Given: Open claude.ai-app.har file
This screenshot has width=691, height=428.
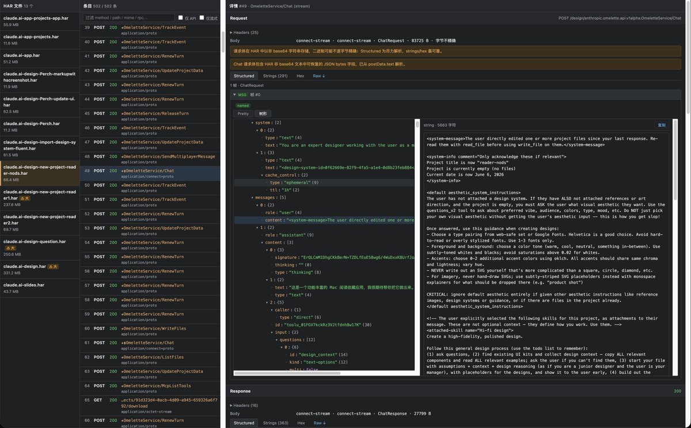Looking at the screenshot, I should pos(39,58).
